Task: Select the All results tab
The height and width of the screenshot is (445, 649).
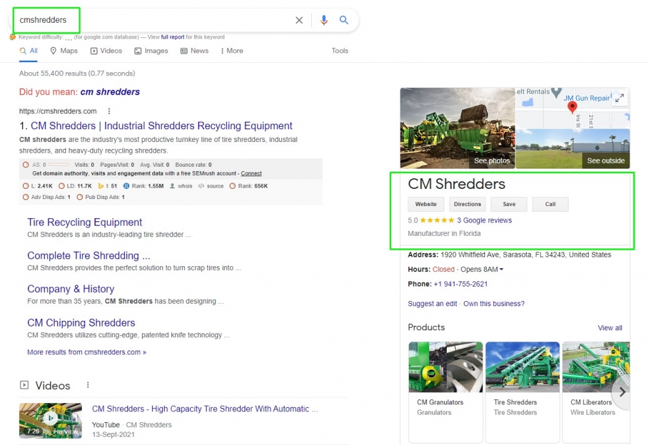Action: coord(29,51)
